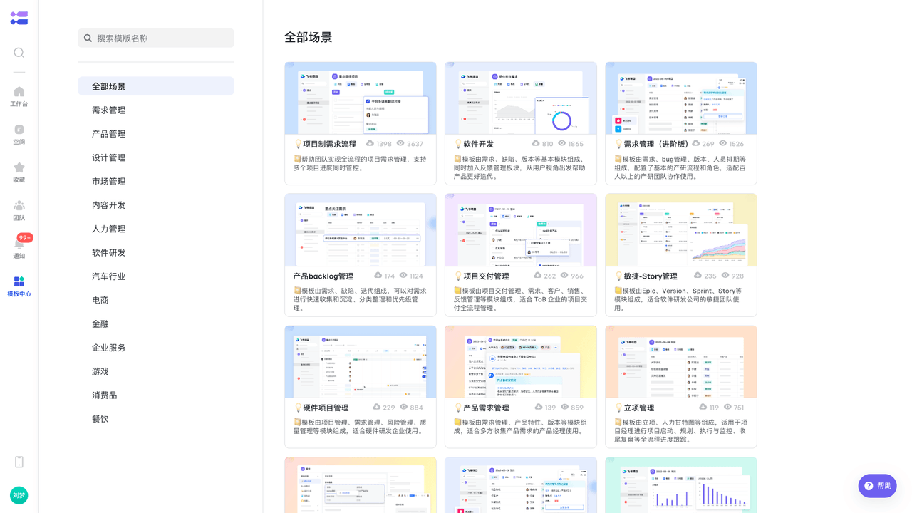This screenshot has height=513, width=912.
Task: Click the mobile phone icon in sidebar
Action: point(19,462)
